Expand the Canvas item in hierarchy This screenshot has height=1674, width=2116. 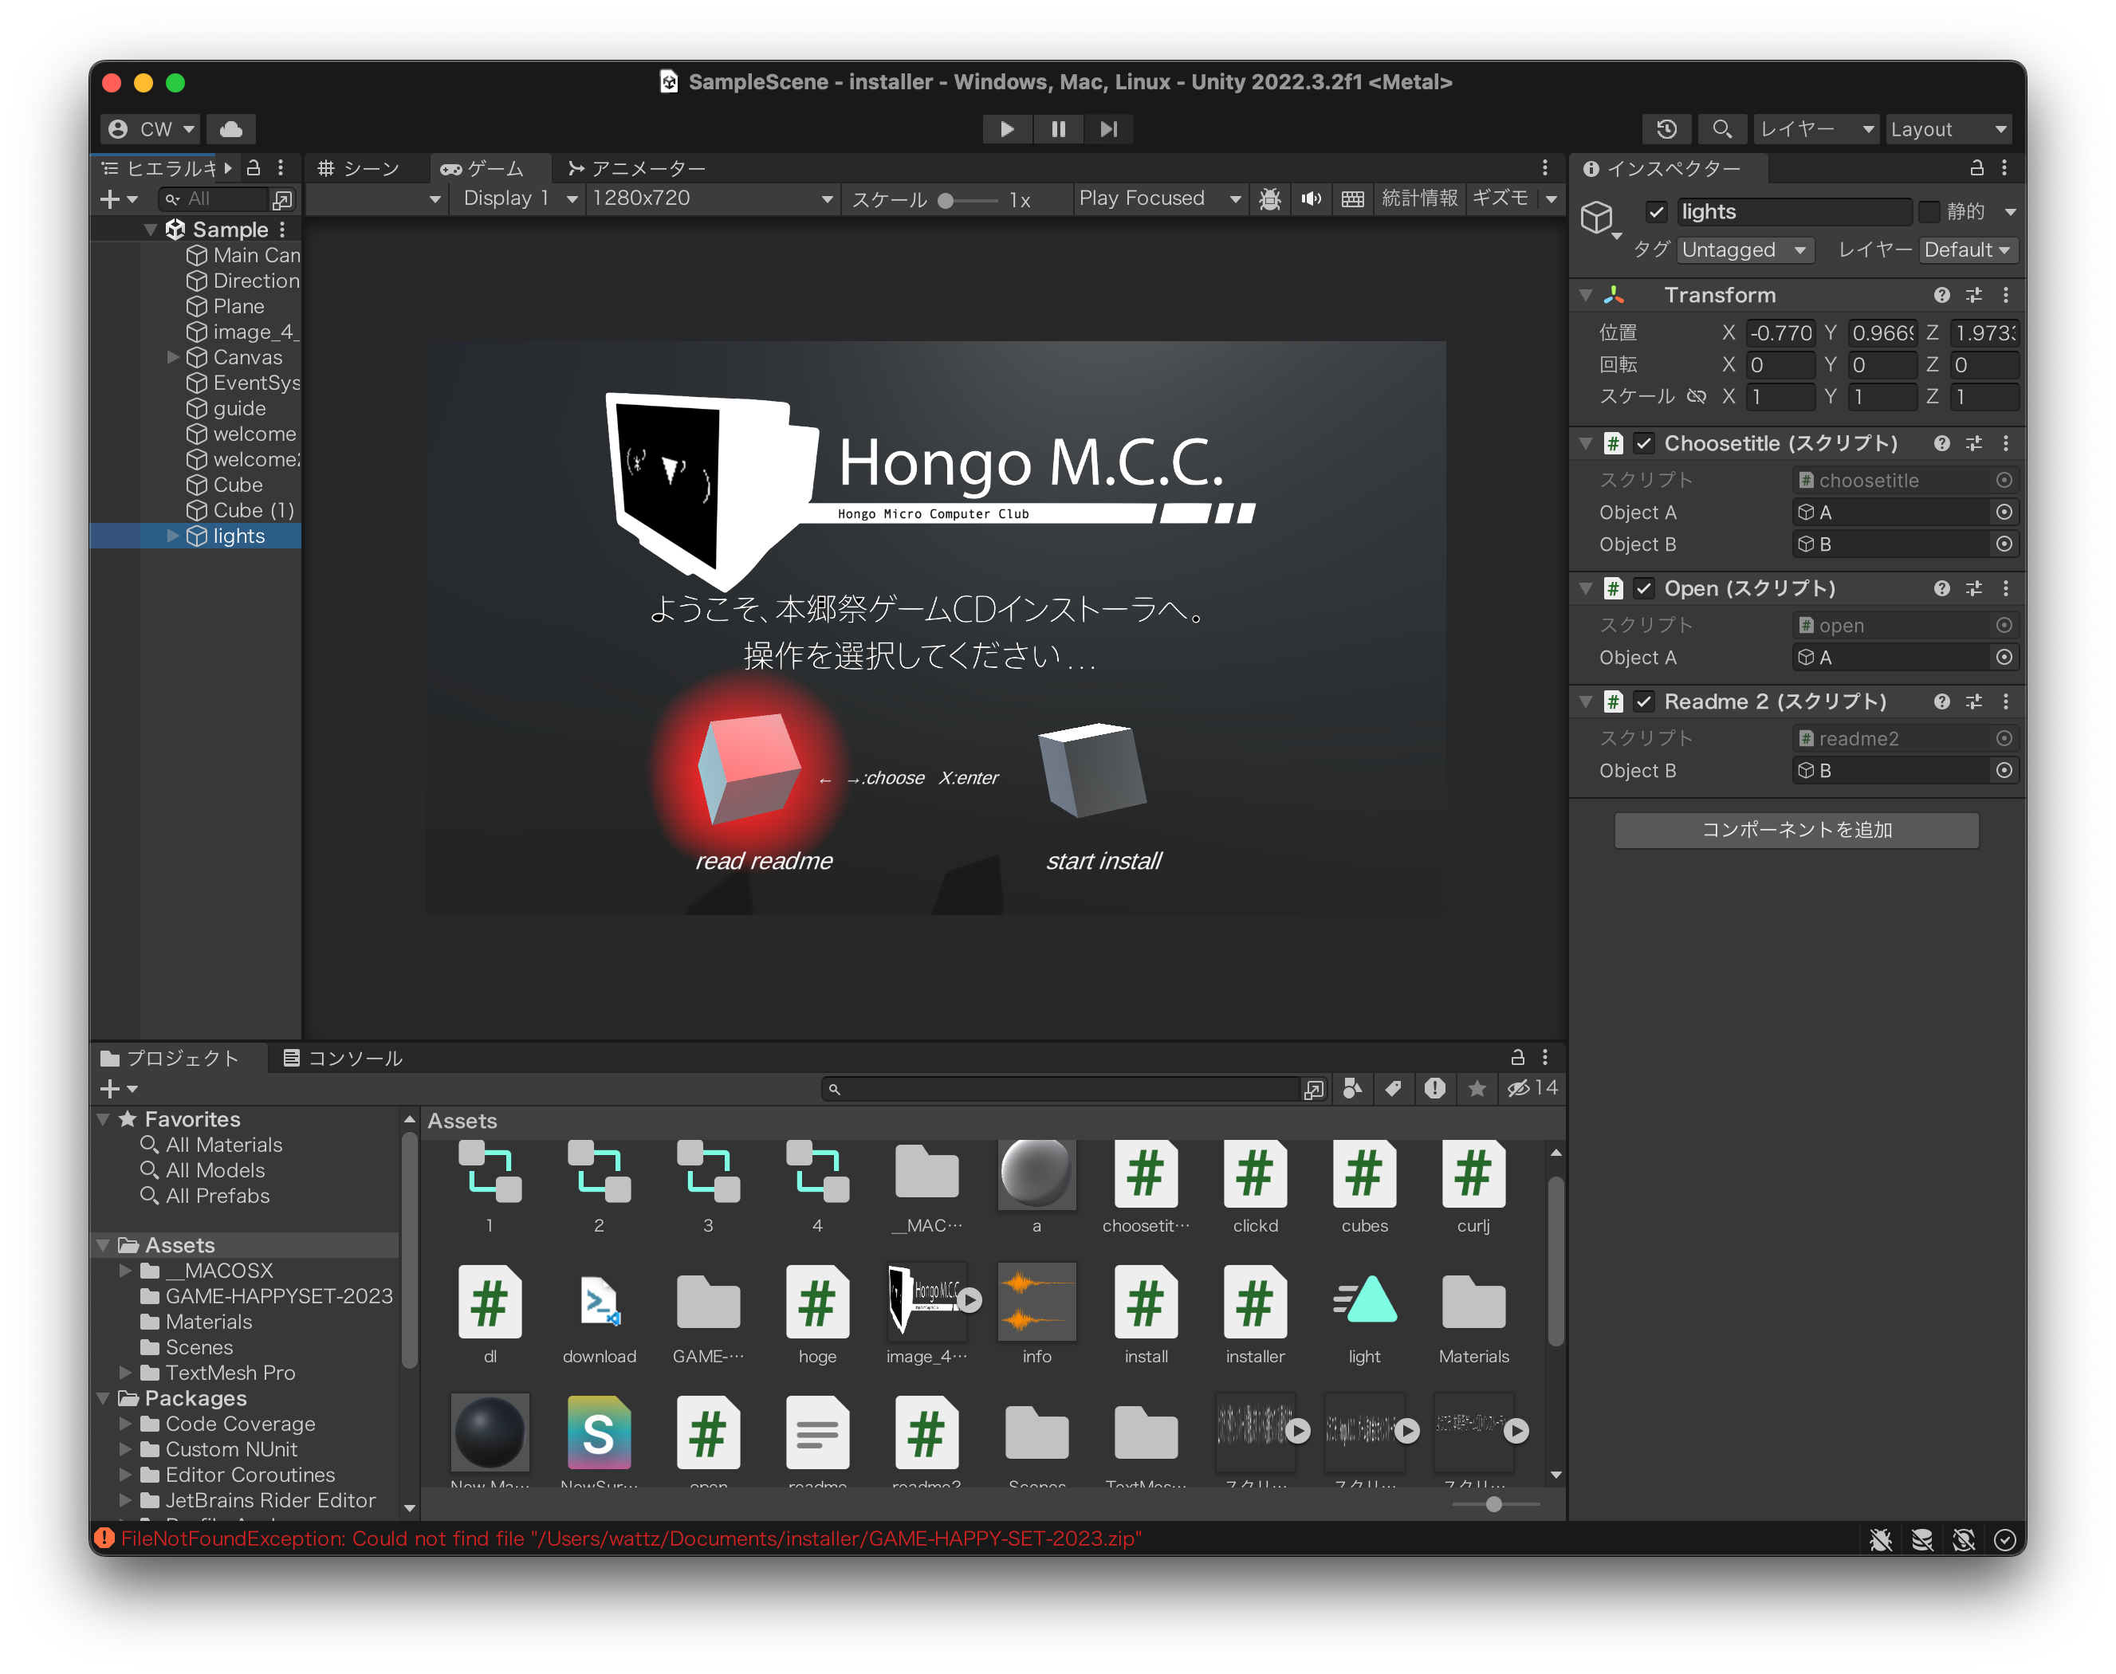[x=174, y=358]
